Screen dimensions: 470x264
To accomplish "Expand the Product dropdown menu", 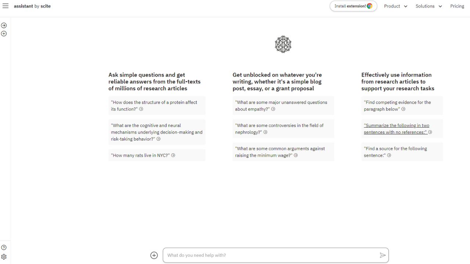I will [x=395, y=6].
